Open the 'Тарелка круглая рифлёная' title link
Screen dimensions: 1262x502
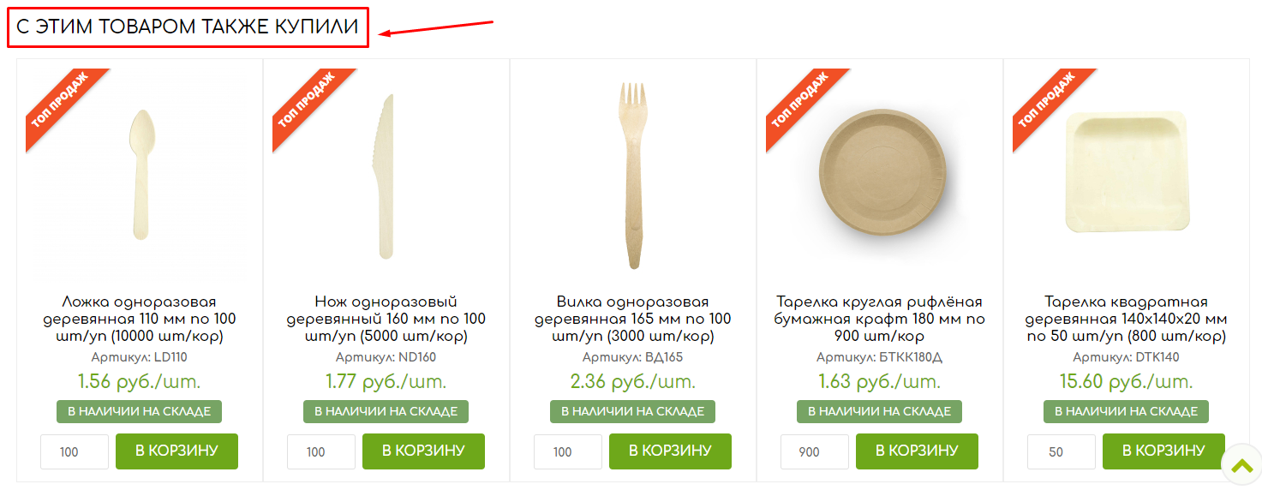[x=880, y=319]
